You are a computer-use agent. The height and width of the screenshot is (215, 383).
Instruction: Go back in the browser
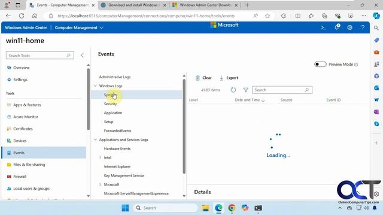[x=8, y=16]
